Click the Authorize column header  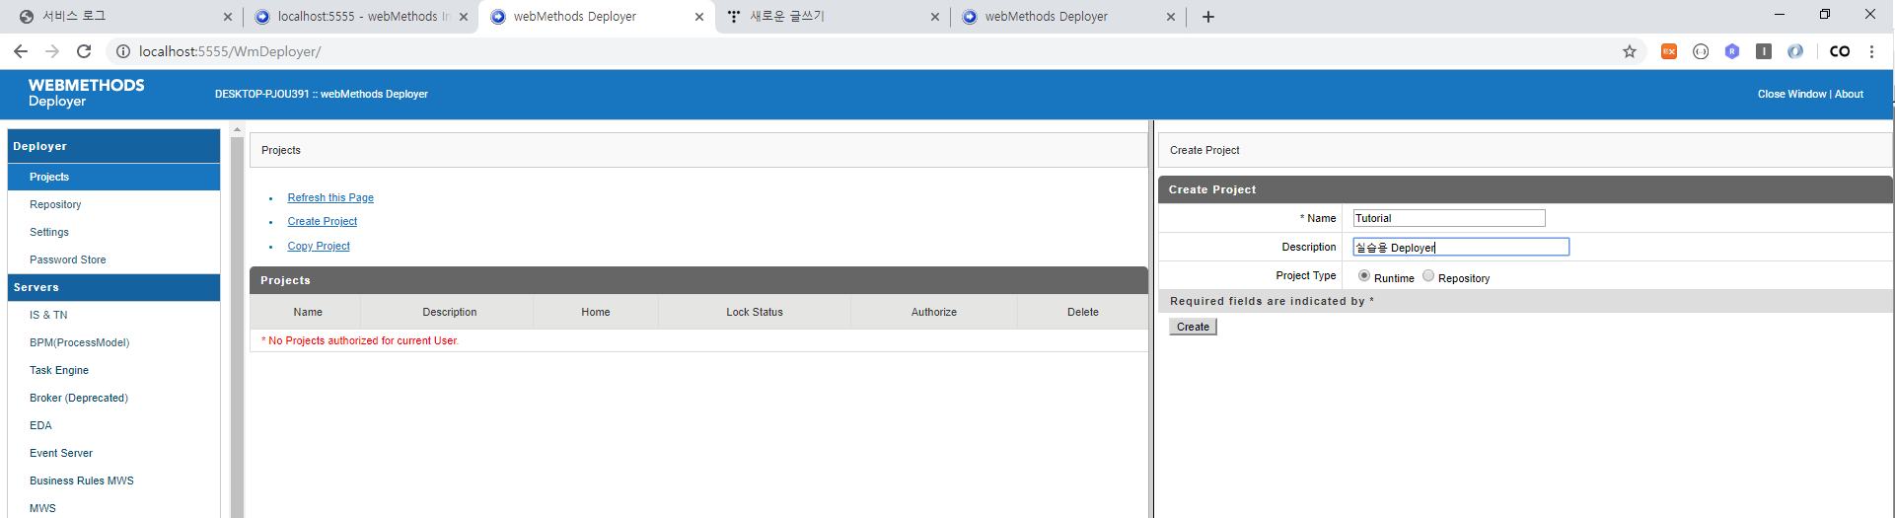click(934, 312)
